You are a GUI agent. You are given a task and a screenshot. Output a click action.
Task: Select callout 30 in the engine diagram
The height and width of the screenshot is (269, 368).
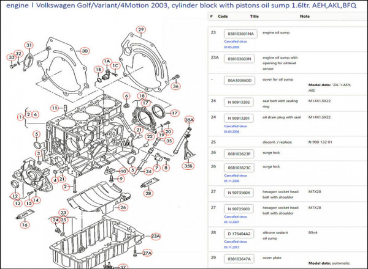pyautogui.click(x=85, y=51)
